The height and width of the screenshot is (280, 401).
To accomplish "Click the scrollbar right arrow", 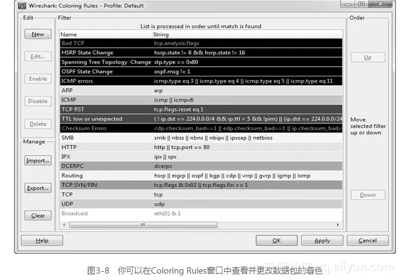I will click(x=338, y=225).
